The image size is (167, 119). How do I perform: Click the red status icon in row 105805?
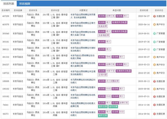click(154, 81)
